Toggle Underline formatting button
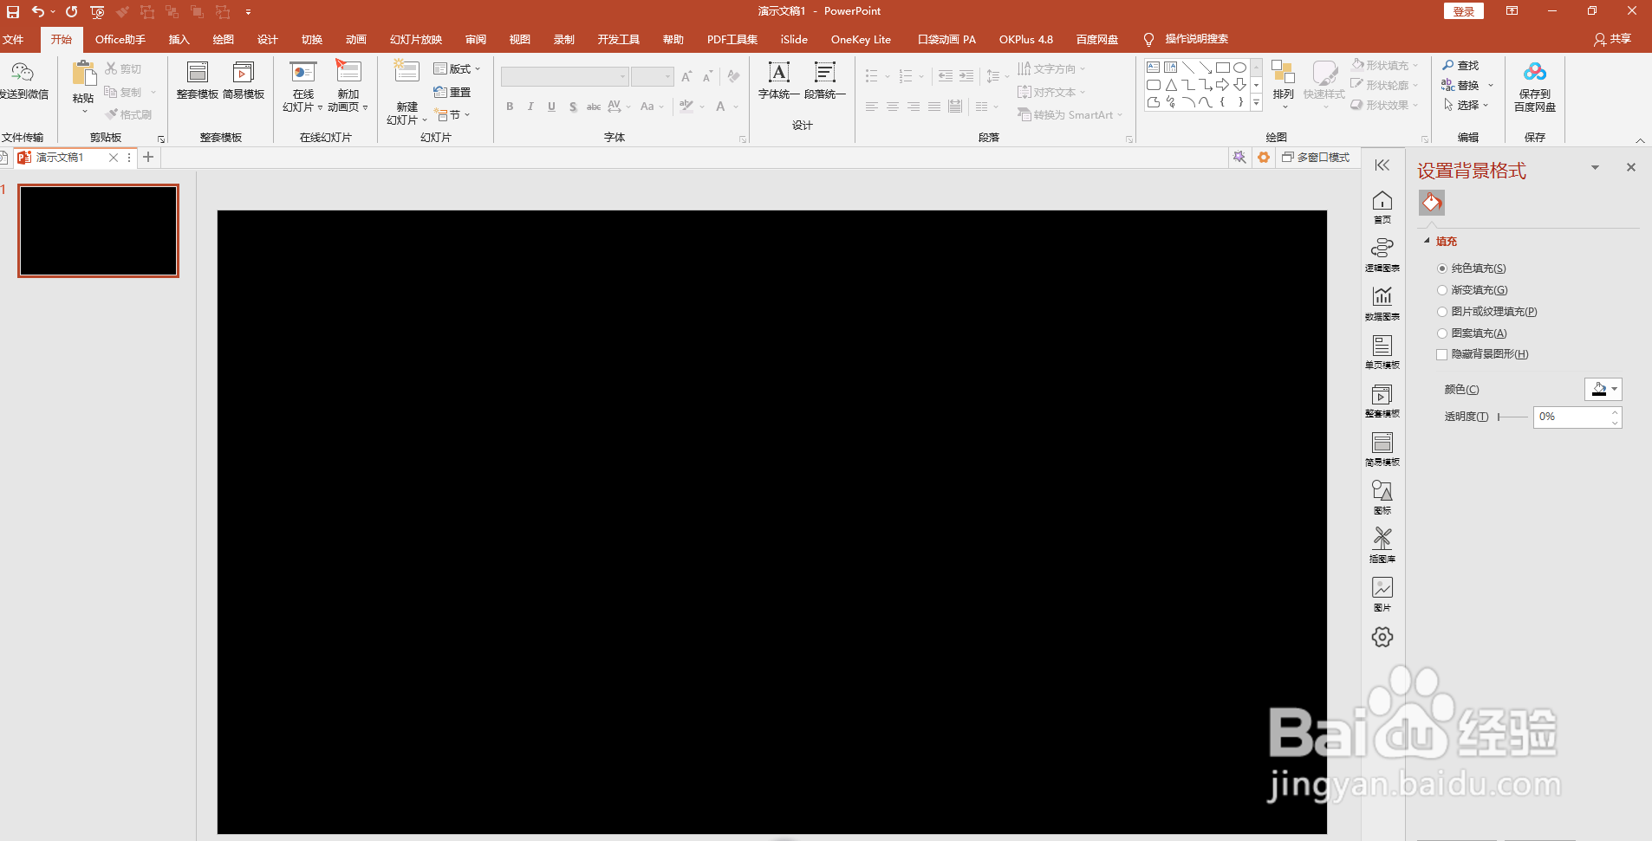 551,107
